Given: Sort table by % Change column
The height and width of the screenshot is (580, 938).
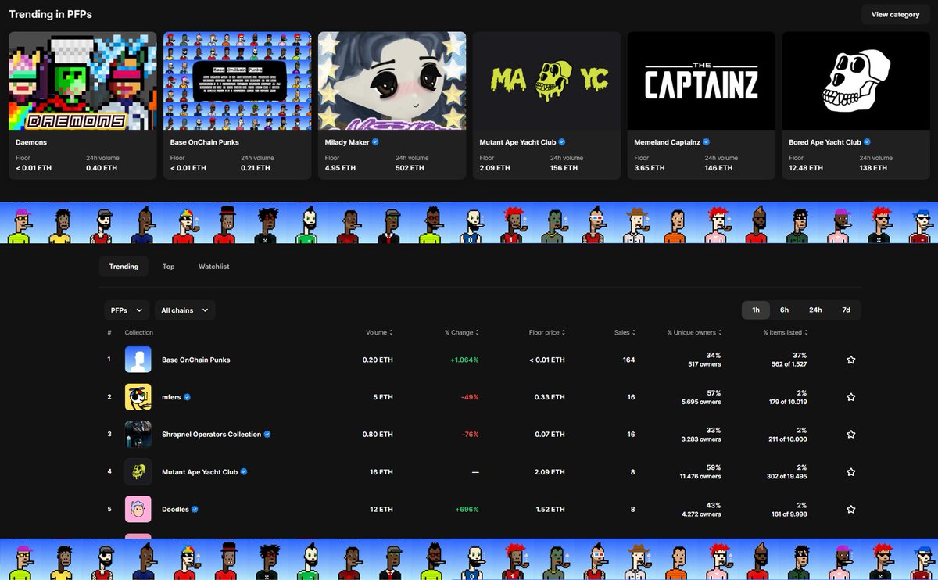Looking at the screenshot, I should [x=461, y=332].
